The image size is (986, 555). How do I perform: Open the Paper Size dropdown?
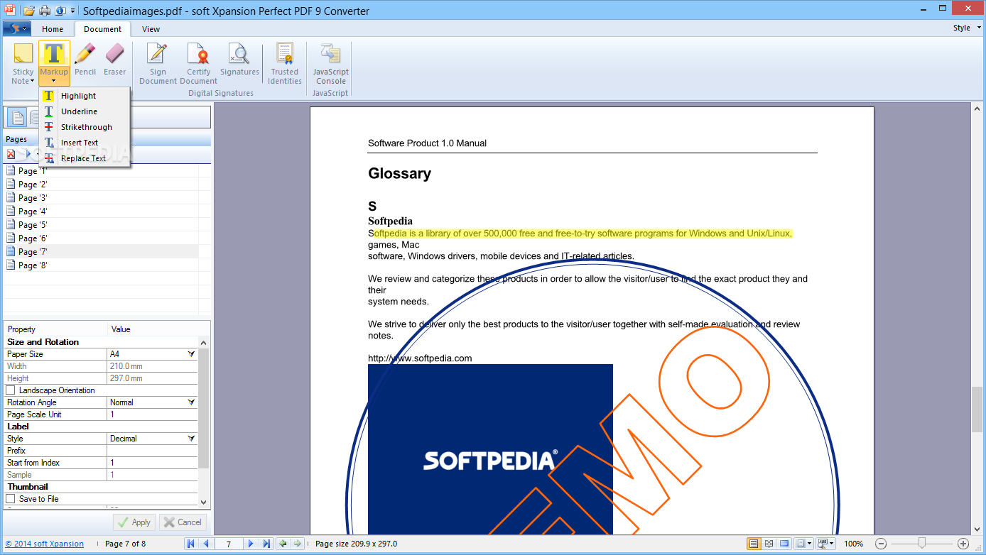pos(191,353)
